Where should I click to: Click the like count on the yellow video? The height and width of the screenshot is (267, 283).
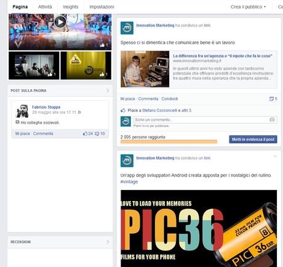click(x=104, y=74)
